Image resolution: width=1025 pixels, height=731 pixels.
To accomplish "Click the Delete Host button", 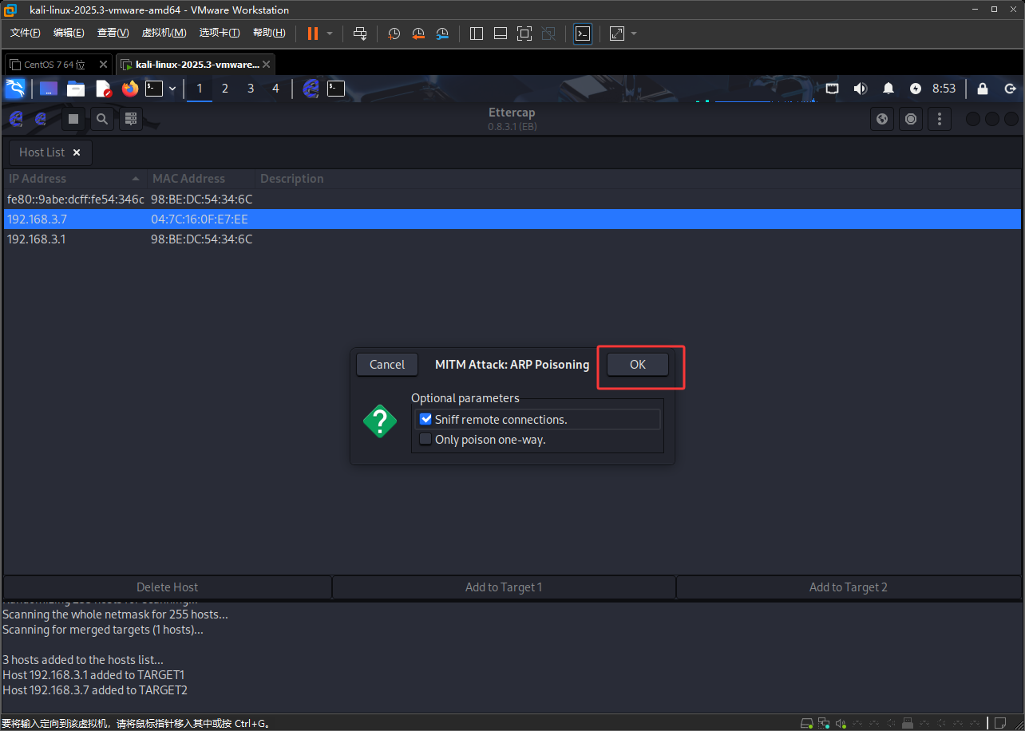I will (167, 587).
